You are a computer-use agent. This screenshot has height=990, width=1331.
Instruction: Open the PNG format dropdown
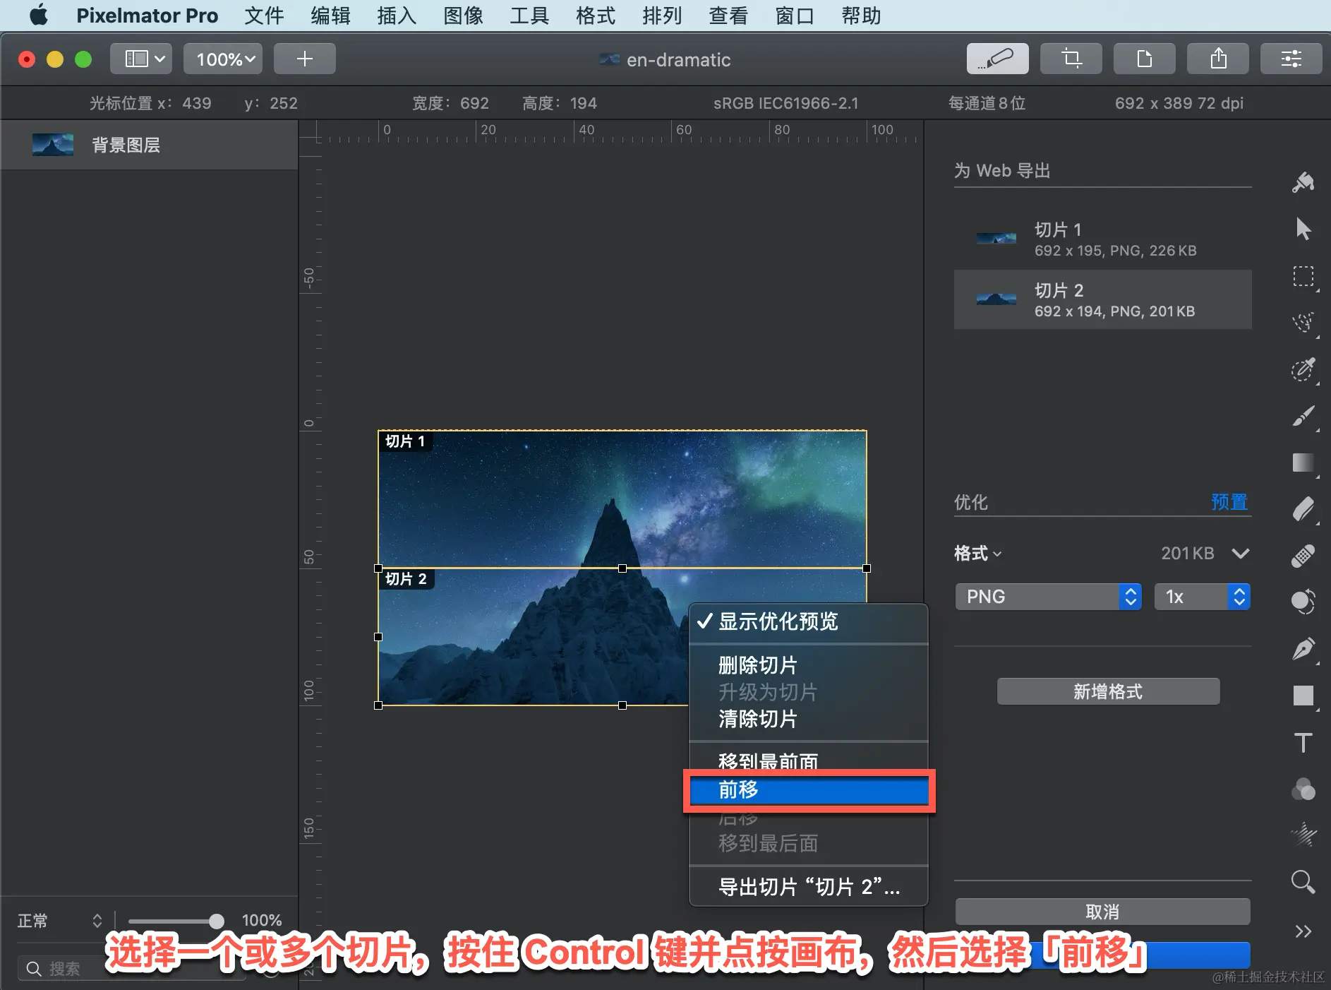pos(1048,597)
